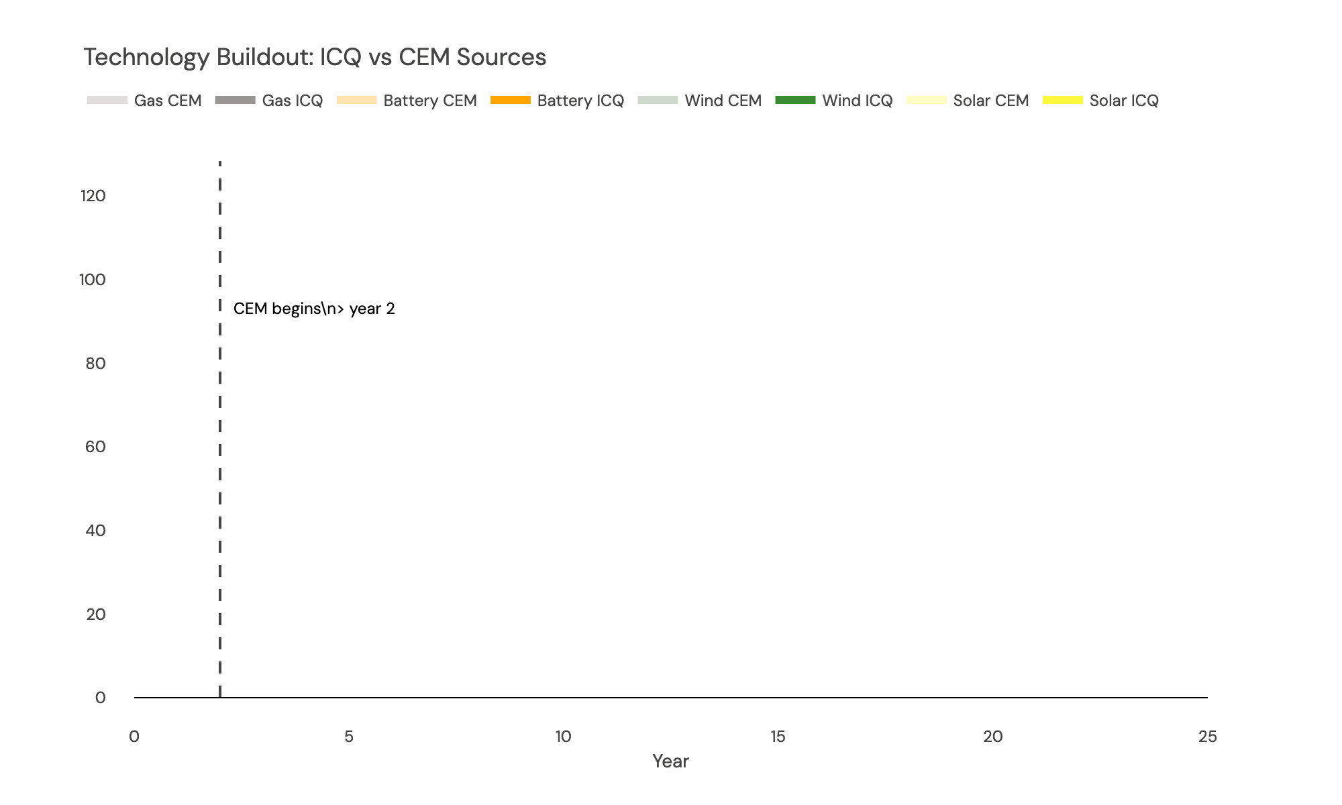Hide Wind ICQ using its legend text
The height and width of the screenshot is (805, 1342).
[x=858, y=101]
